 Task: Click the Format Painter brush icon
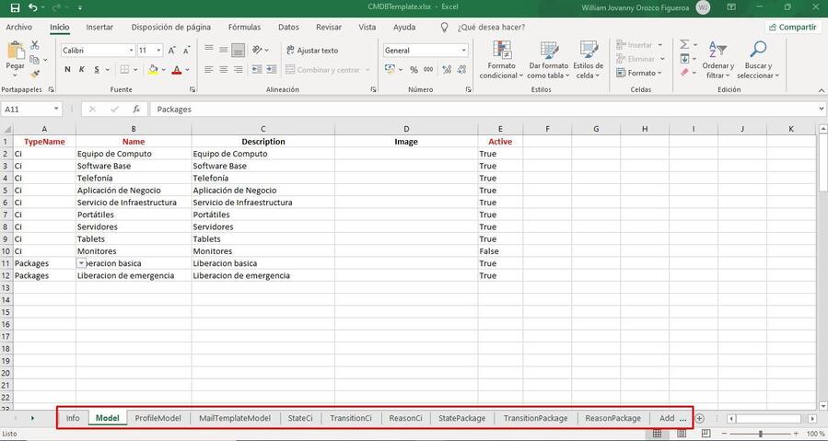pyautogui.click(x=35, y=74)
